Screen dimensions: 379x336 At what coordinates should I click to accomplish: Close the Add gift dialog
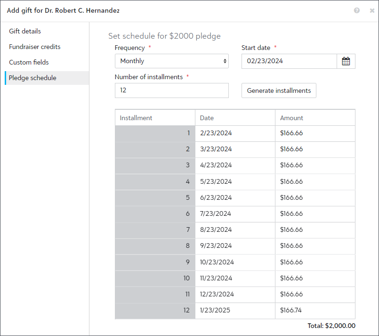tap(369, 10)
